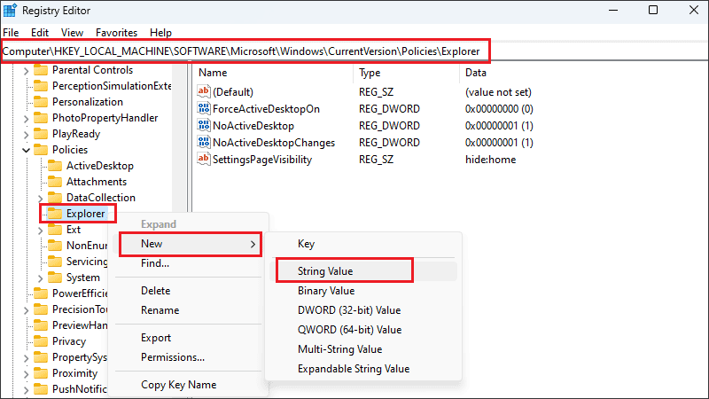The width and height of the screenshot is (709, 399).
Task: Expand the PlayReady key
Action: click(26, 135)
